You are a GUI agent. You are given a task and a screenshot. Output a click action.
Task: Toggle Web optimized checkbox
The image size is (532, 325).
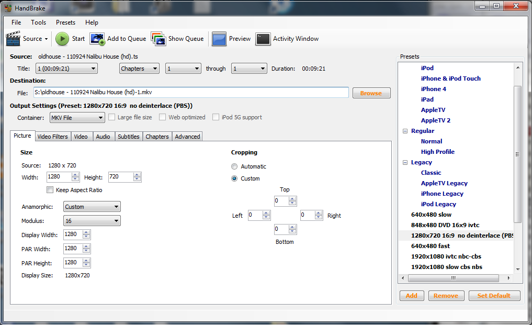(163, 117)
